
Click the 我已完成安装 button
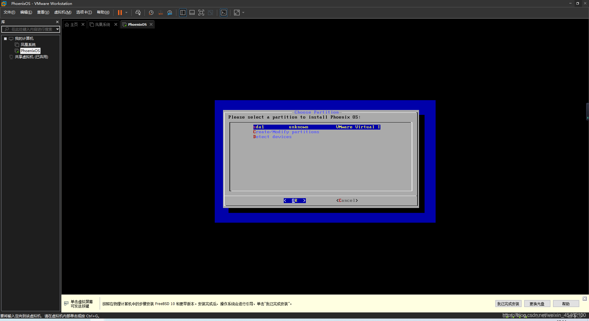[x=508, y=304]
